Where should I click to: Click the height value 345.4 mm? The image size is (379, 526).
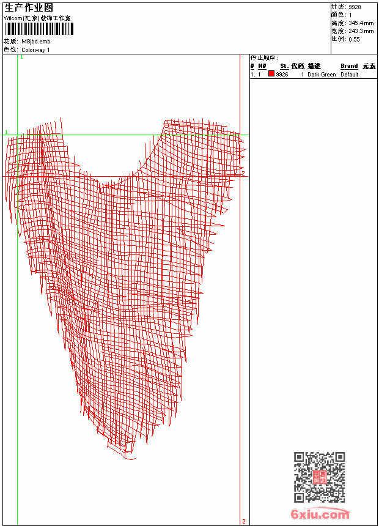[x=361, y=23]
